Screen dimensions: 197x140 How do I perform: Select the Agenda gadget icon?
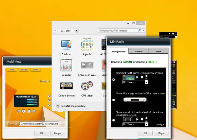click(x=87, y=44)
